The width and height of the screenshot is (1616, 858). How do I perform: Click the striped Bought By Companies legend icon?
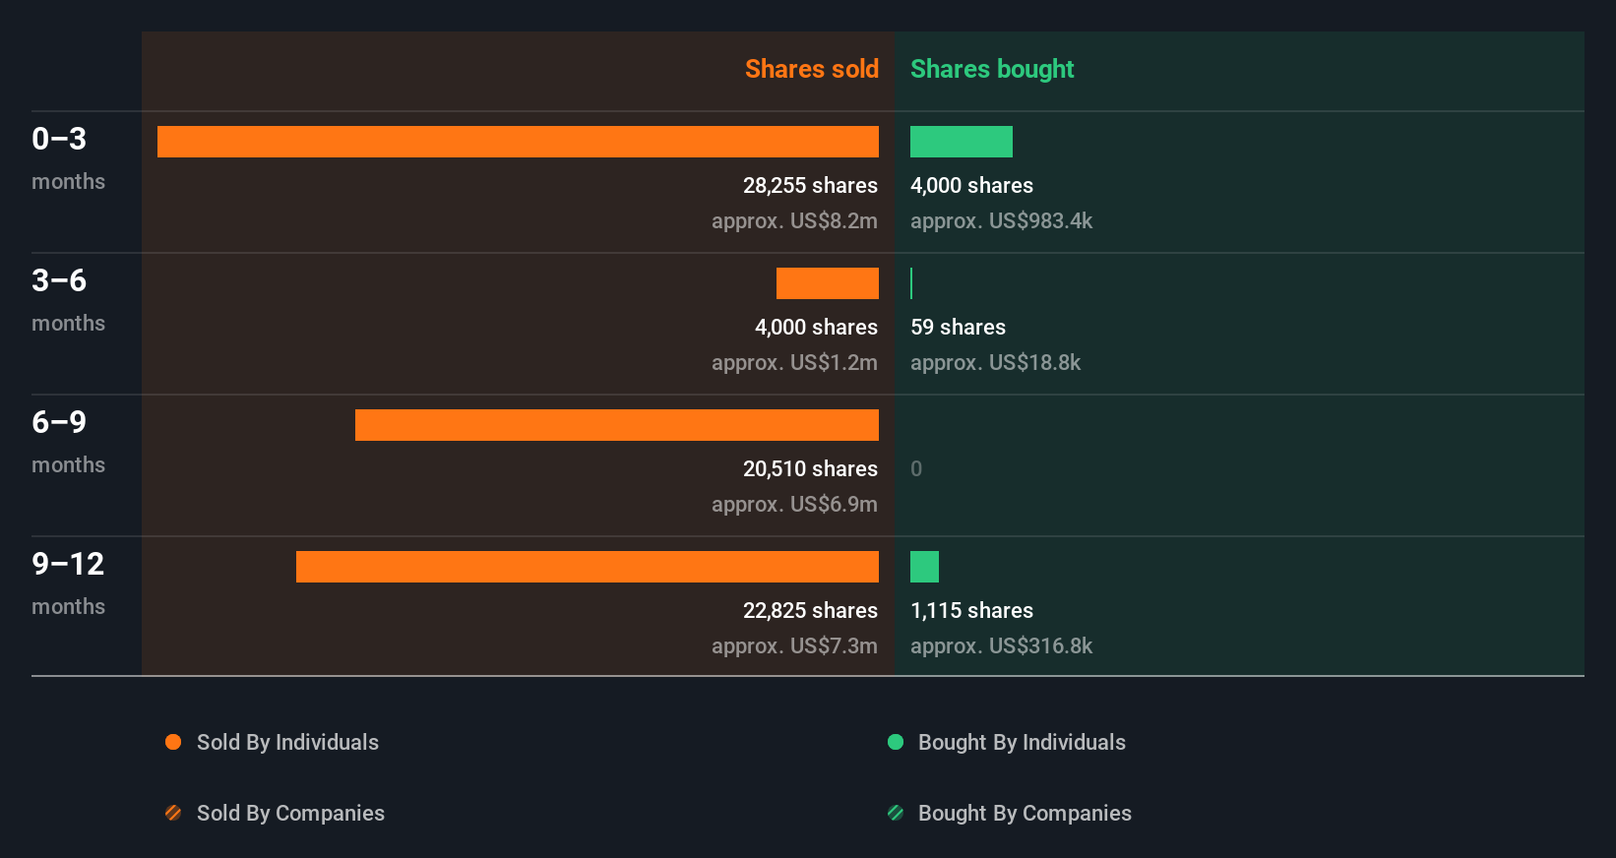[x=896, y=813]
